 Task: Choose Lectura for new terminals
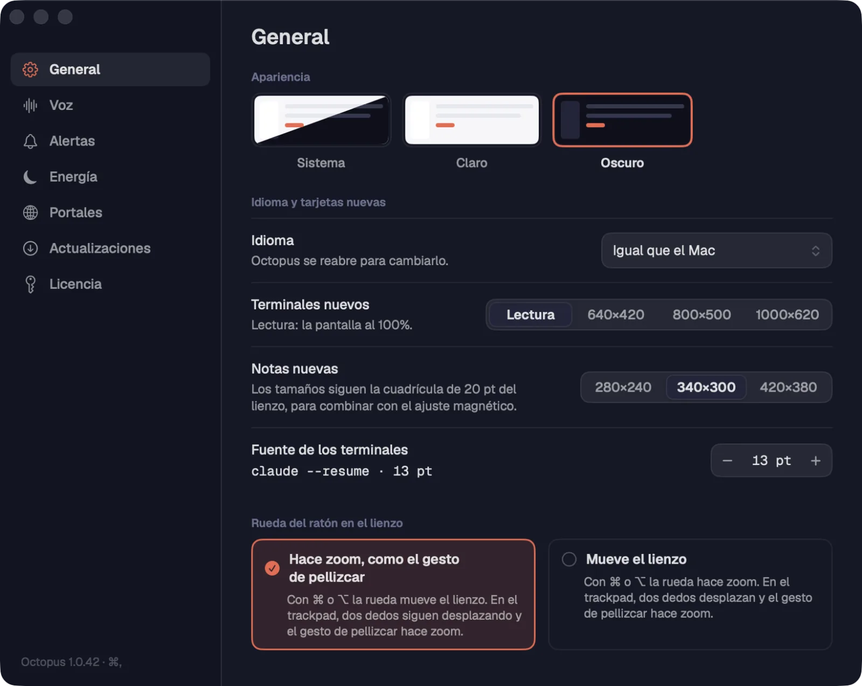point(530,315)
